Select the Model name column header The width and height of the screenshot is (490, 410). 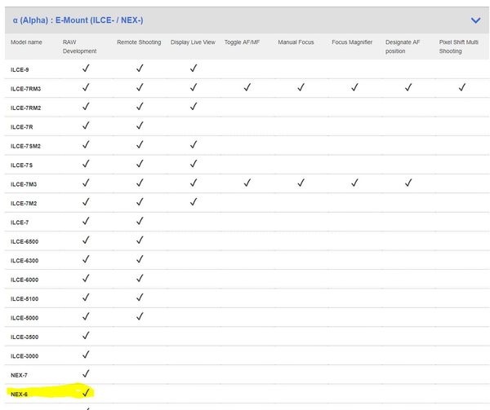point(28,42)
